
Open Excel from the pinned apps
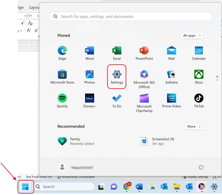pyautogui.click(x=117, y=53)
